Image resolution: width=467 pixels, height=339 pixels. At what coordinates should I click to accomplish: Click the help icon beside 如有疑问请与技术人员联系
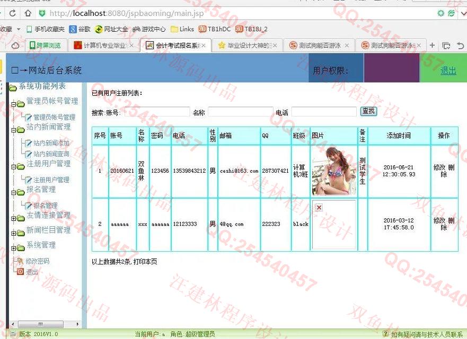click(385, 334)
